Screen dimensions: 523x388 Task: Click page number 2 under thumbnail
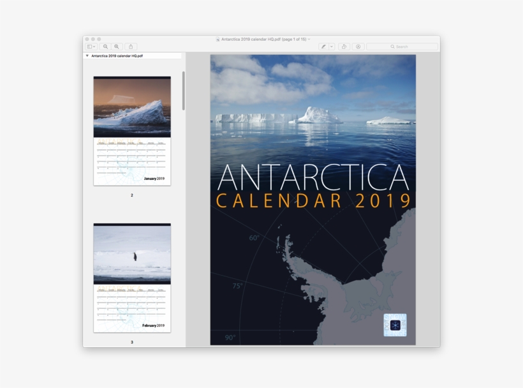click(132, 195)
